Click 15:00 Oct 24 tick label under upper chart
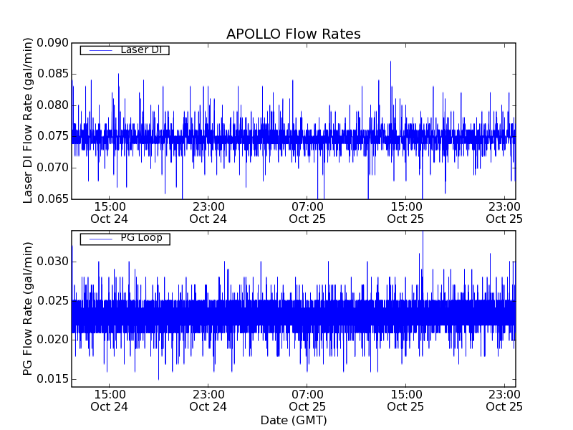The image size is (573, 430). point(109,212)
